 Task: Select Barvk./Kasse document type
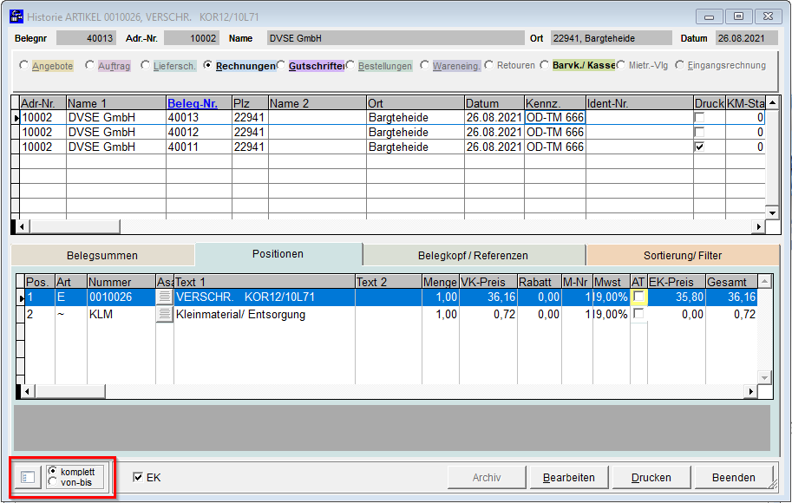click(x=544, y=65)
